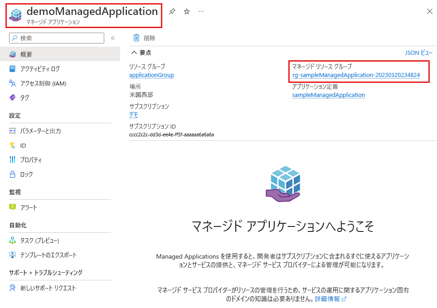Click the parameters and outputs icon
437x308 pixels.
coord(13,131)
